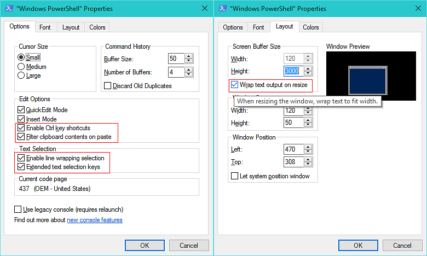Click PowerShell icon in left window title bar
427x256 pixels.
[x=9, y=8]
